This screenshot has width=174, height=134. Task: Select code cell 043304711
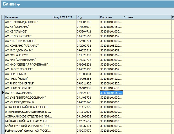88,31
